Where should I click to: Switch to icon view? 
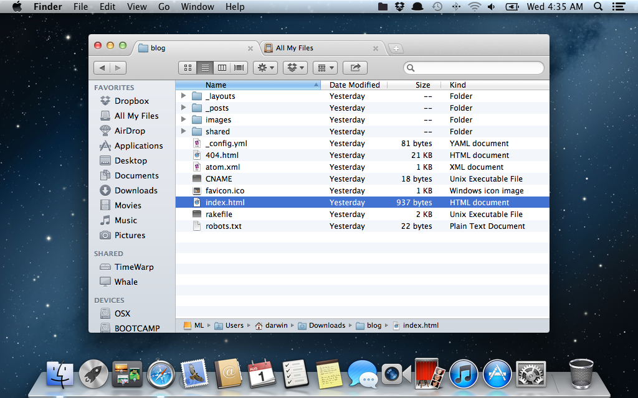coord(188,67)
